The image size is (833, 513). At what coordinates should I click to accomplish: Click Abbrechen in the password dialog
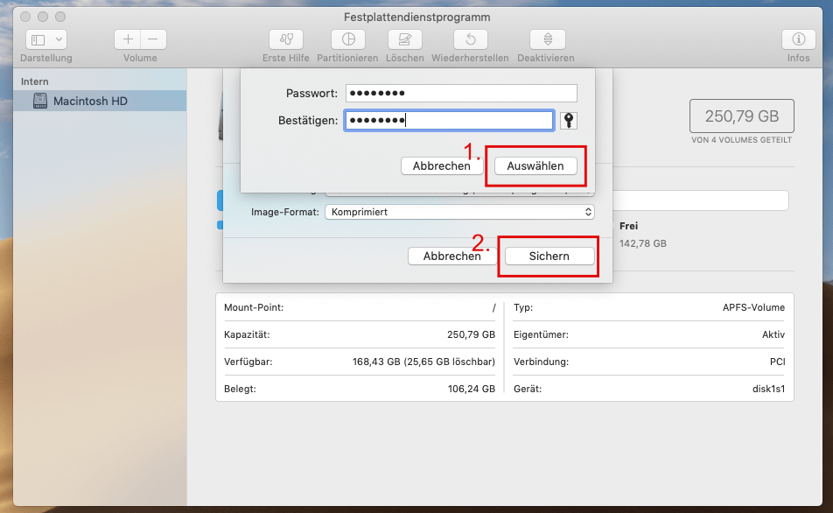(442, 165)
